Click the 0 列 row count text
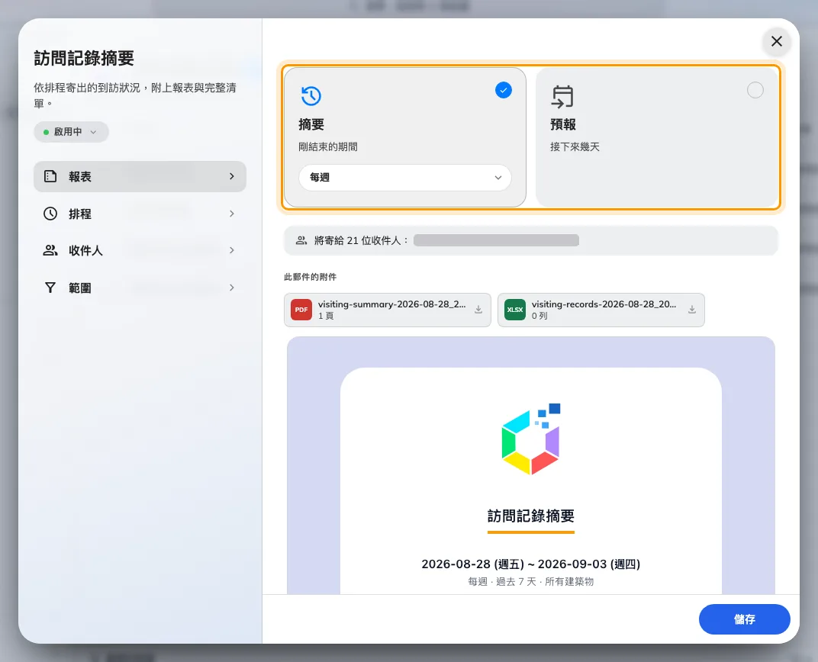Image resolution: width=818 pixels, height=662 pixels. click(539, 316)
